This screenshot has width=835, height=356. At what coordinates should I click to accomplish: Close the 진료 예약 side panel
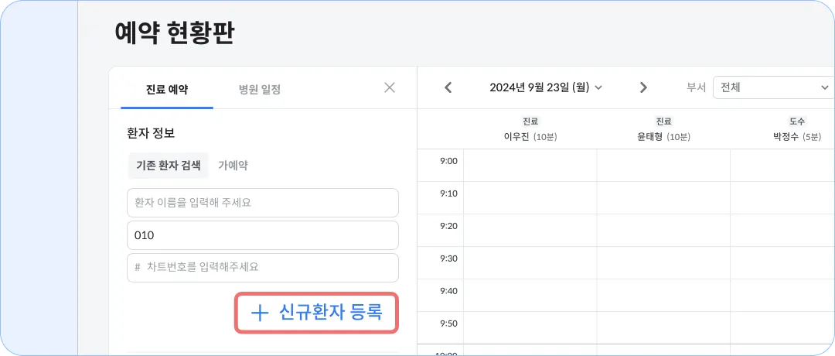[x=390, y=87]
